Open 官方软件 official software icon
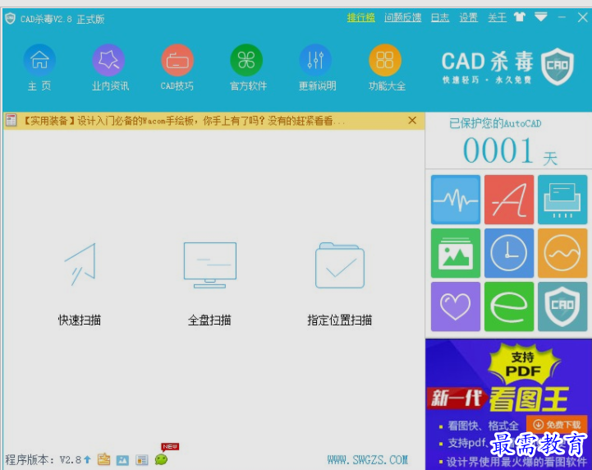The height and width of the screenshot is (470, 592). coord(246,61)
